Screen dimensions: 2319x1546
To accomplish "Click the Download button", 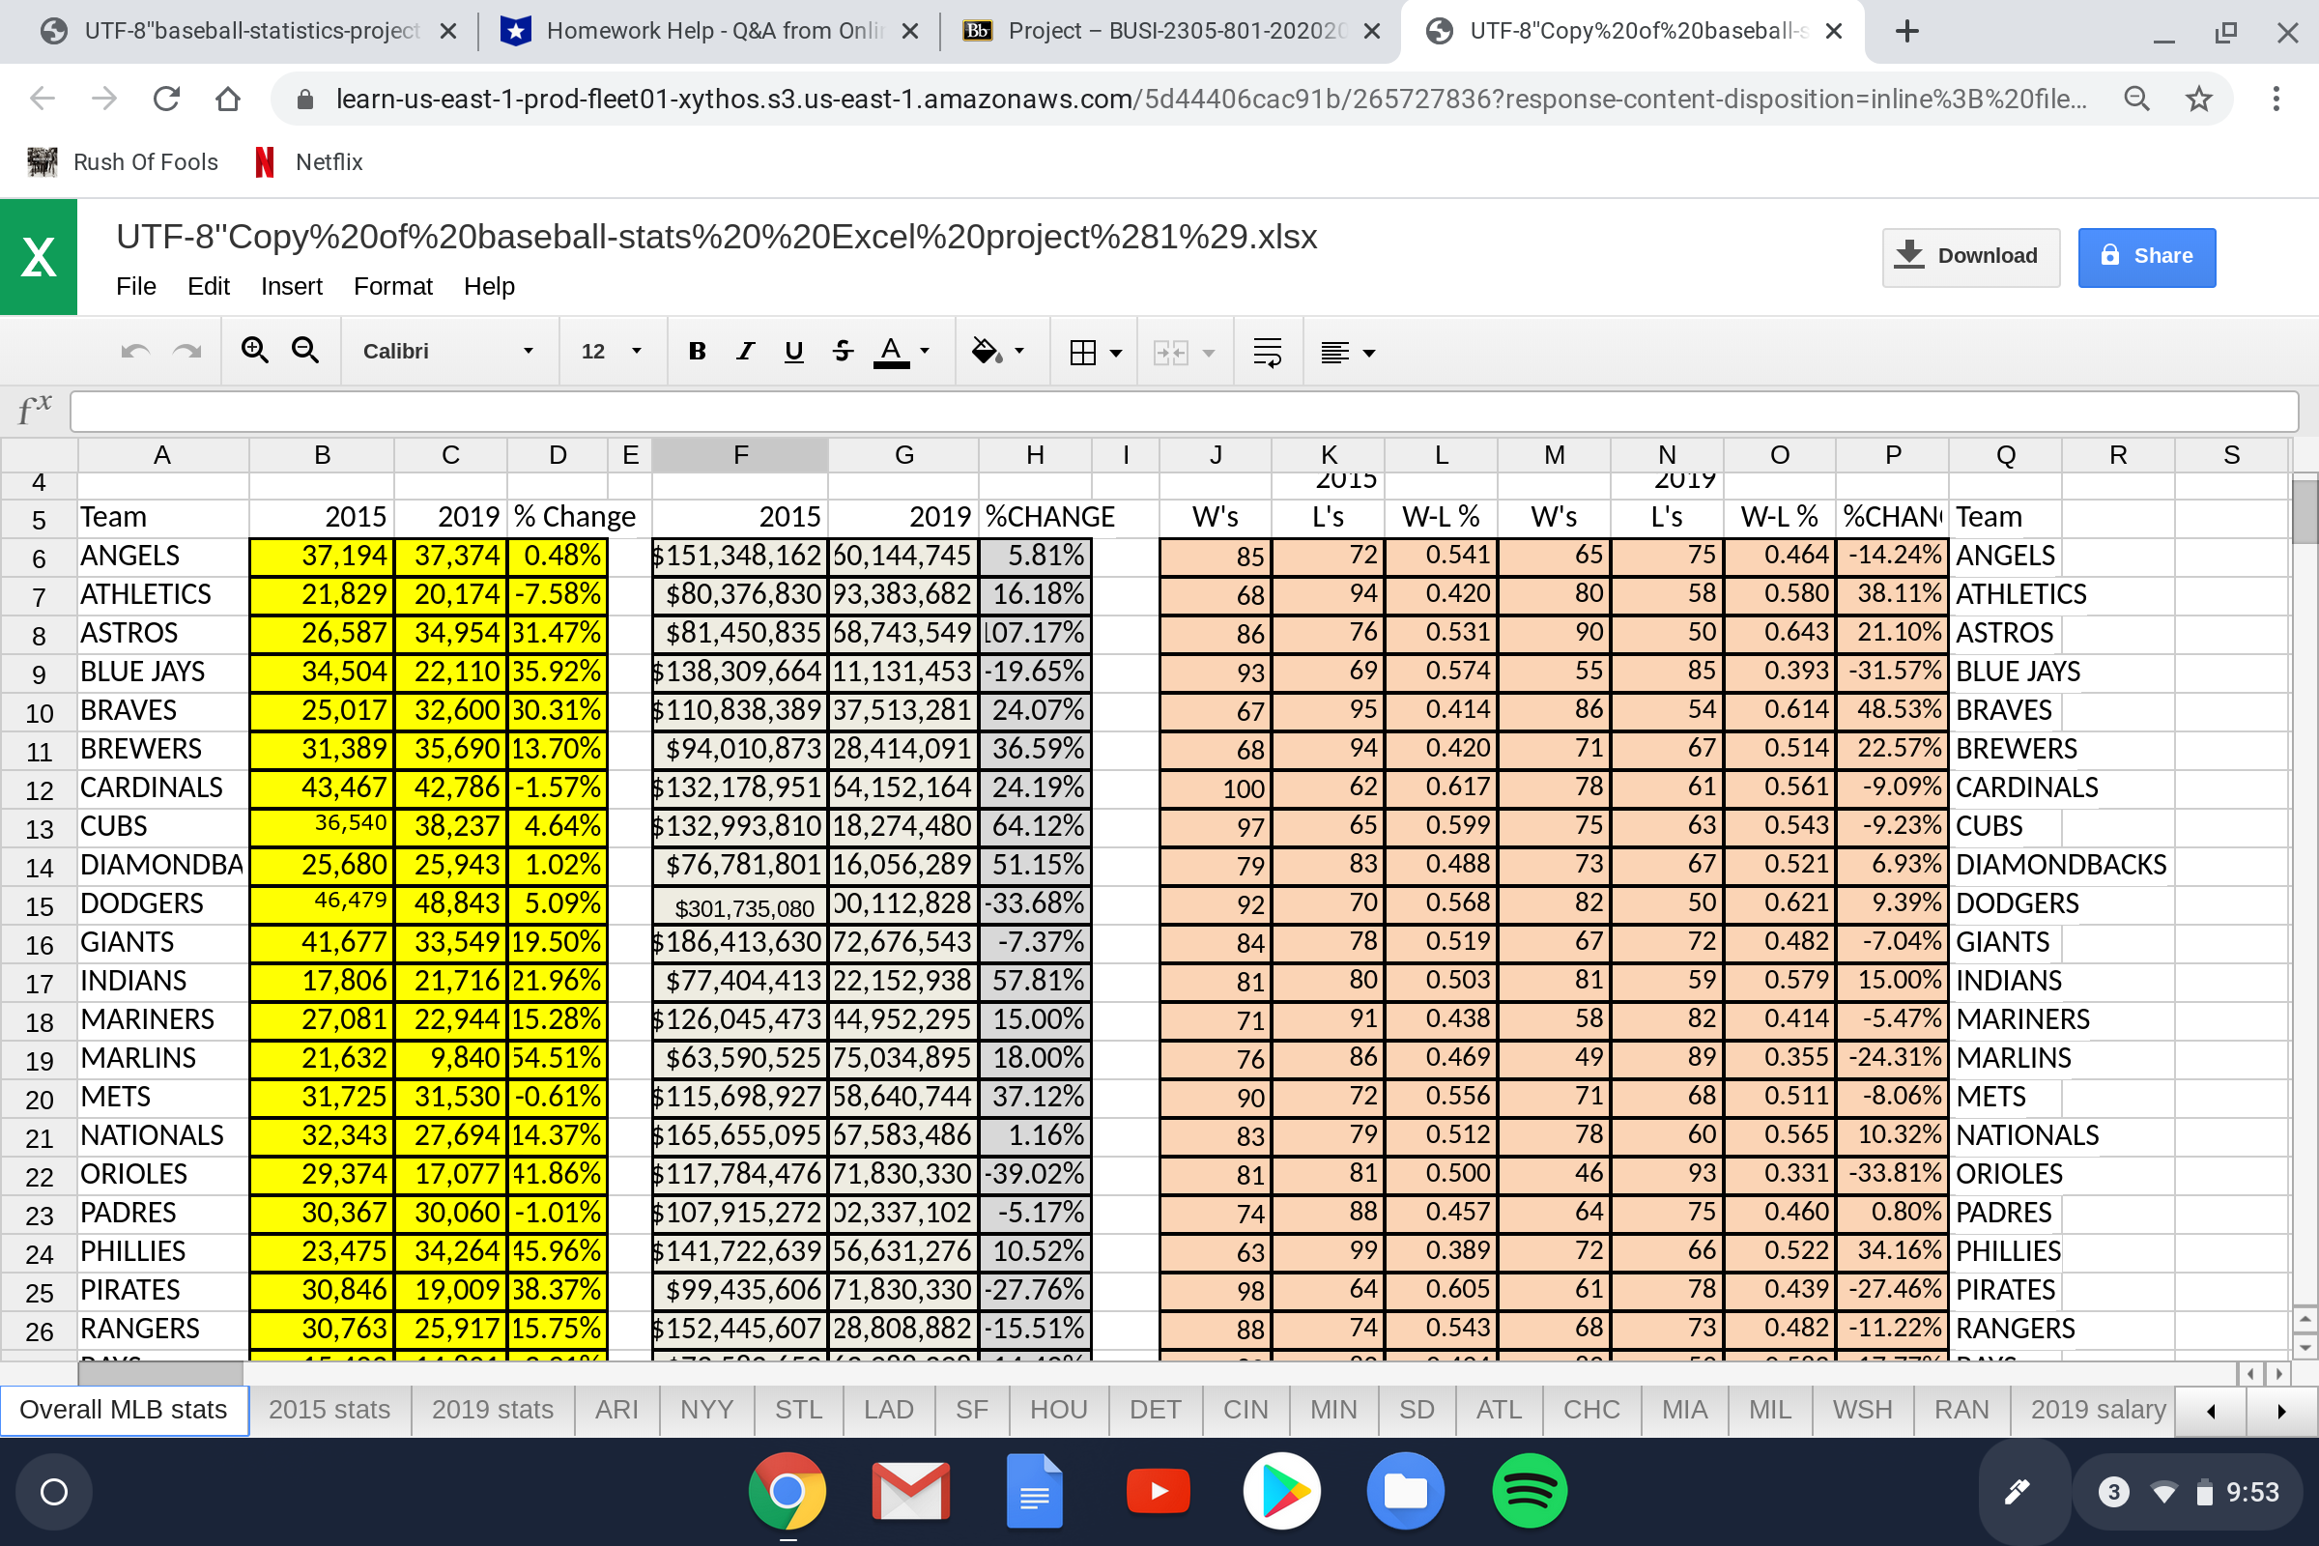I will coord(1970,255).
